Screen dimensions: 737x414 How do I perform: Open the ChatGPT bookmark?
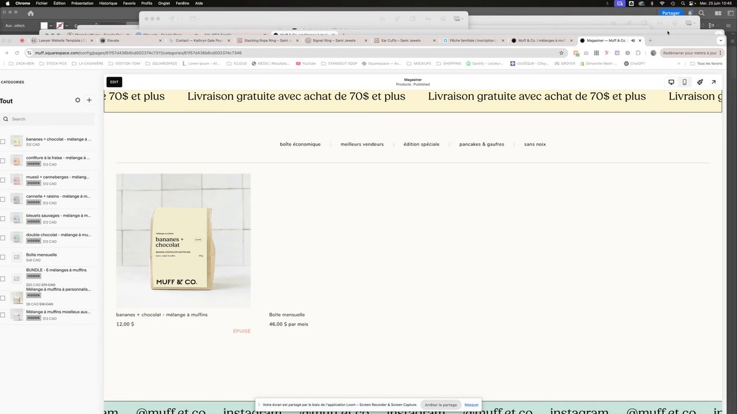635,63
